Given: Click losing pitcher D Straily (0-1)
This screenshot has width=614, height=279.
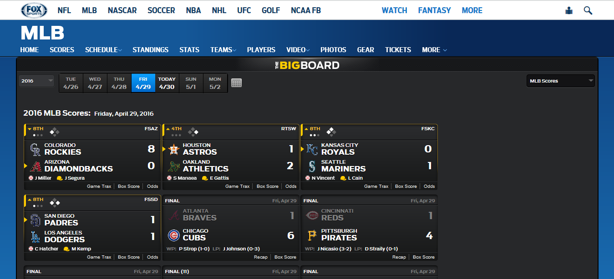Looking at the screenshot, I should (x=381, y=249).
